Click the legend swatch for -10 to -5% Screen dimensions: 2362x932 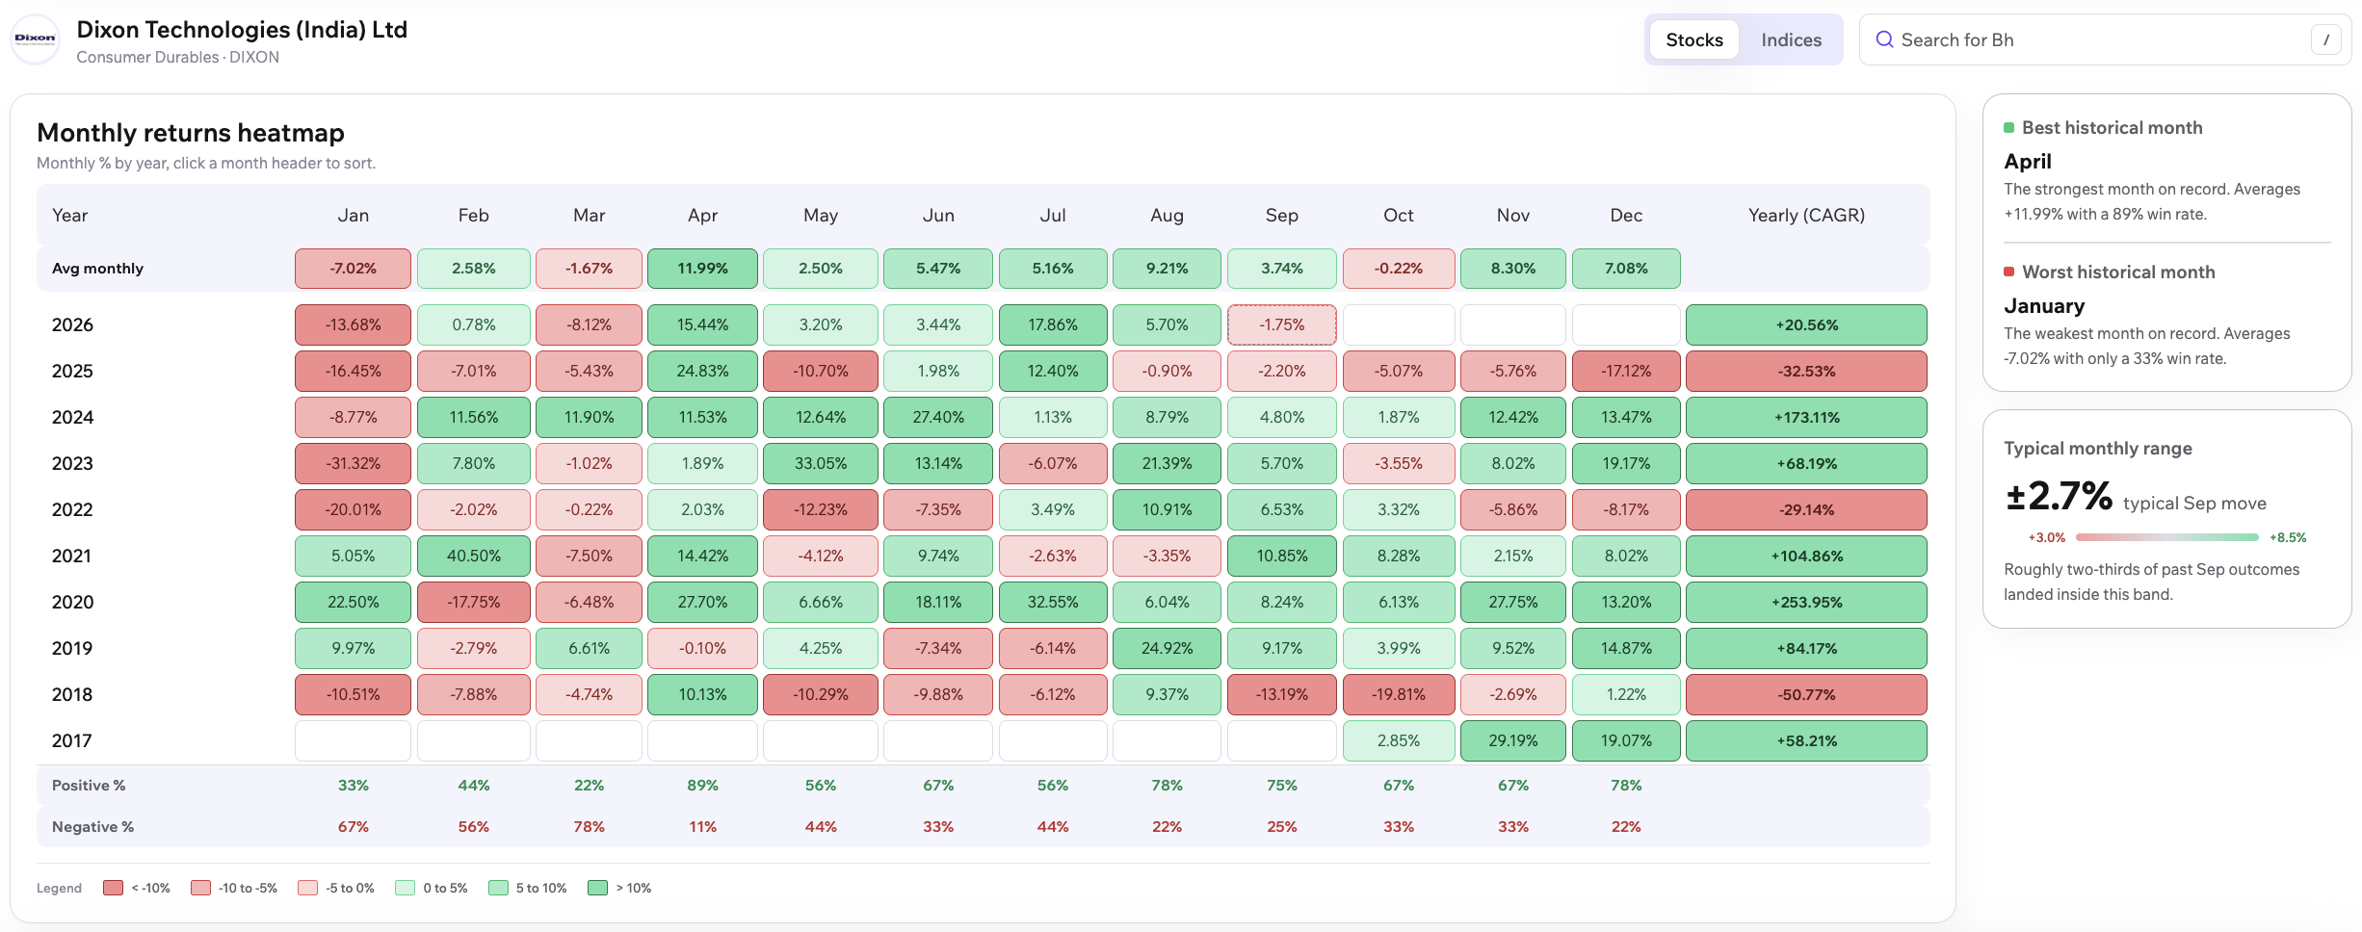point(200,888)
